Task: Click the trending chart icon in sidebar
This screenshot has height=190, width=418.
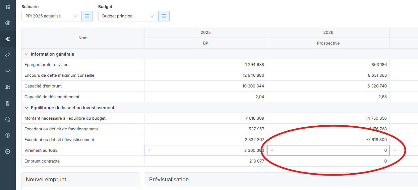Action: pos(8,71)
